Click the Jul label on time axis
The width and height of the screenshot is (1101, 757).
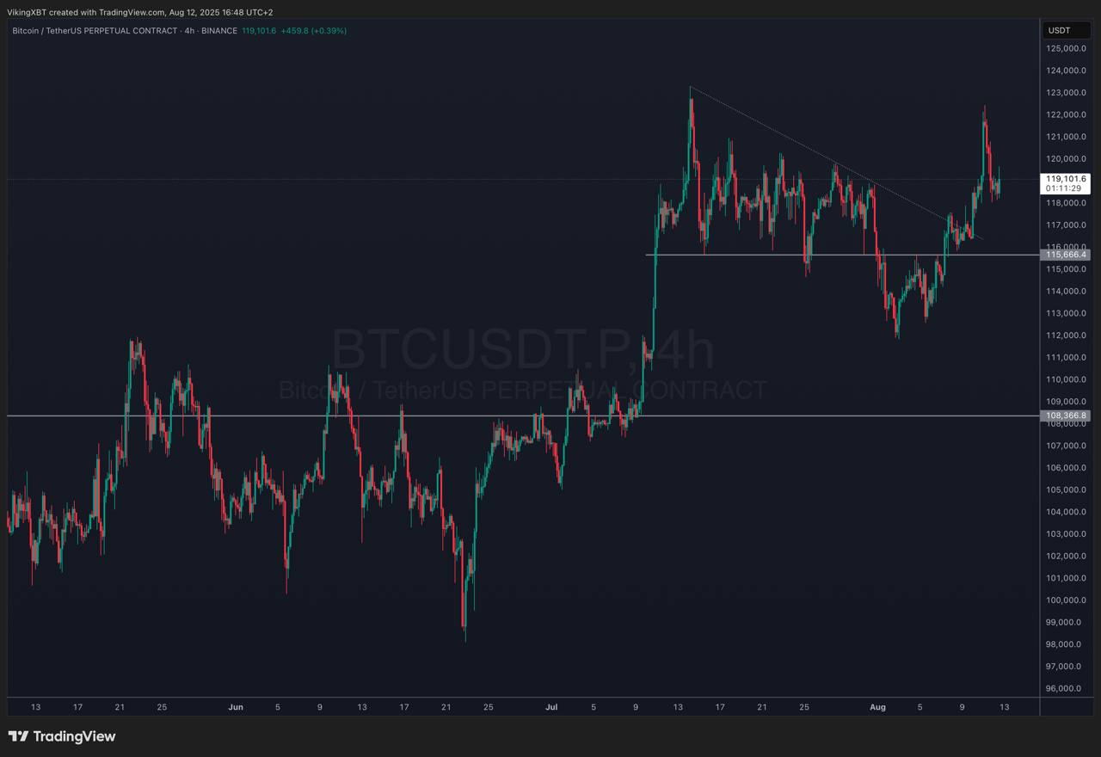(551, 707)
